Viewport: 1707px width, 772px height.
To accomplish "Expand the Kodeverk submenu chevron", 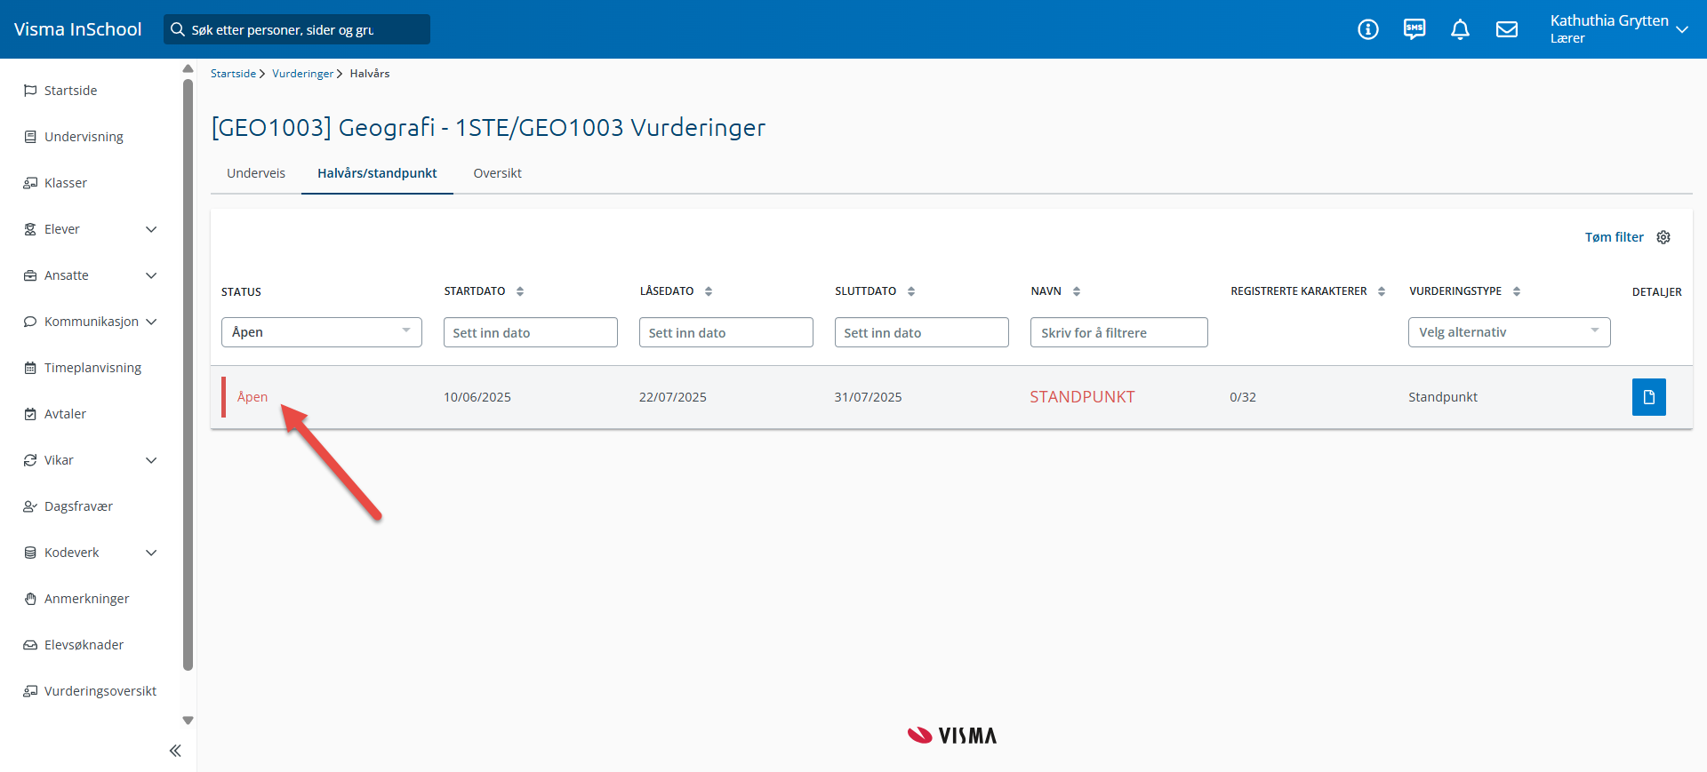I will (151, 553).
